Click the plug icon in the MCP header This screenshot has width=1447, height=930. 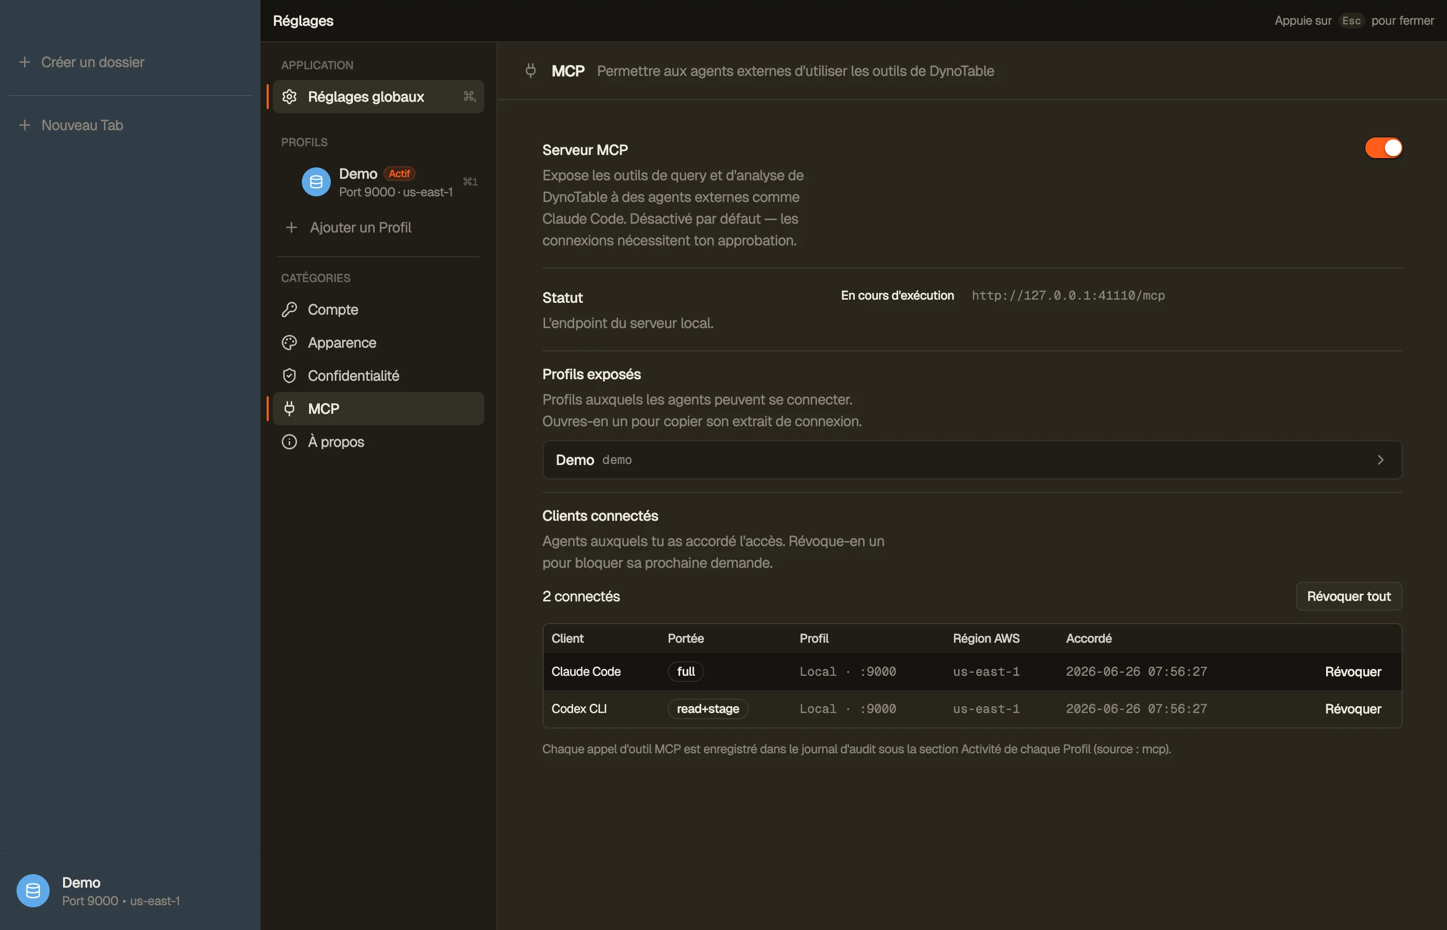pyautogui.click(x=531, y=71)
